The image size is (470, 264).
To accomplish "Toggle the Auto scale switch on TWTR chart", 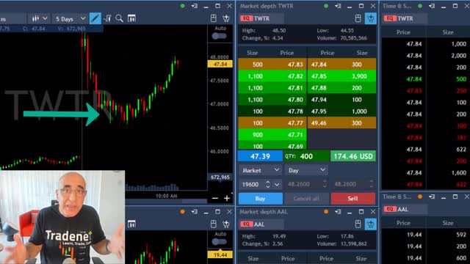I will (220, 36).
